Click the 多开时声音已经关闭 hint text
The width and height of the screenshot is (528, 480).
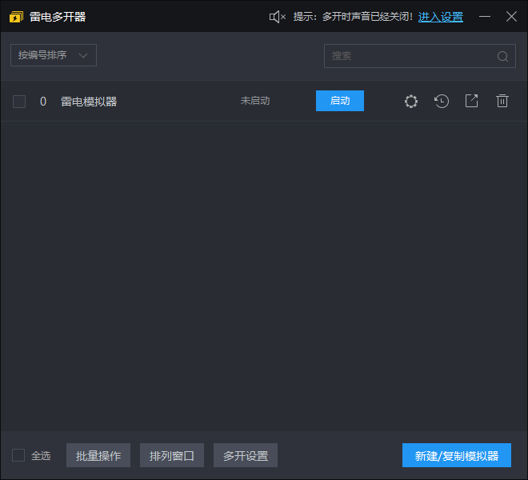point(367,17)
